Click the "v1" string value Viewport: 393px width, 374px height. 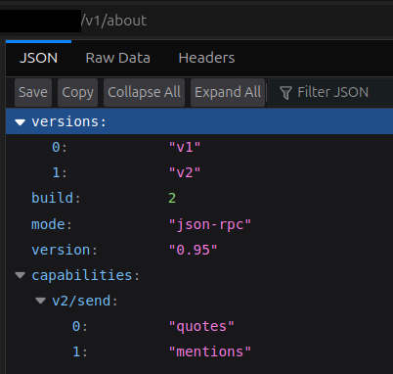(185, 147)
